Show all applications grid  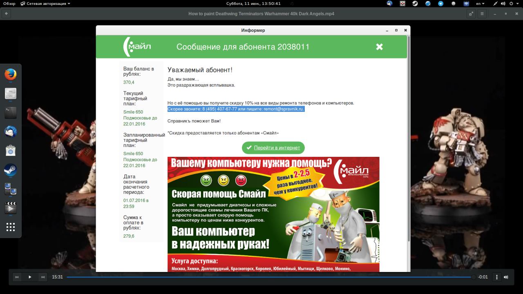[x=11, y=227]
